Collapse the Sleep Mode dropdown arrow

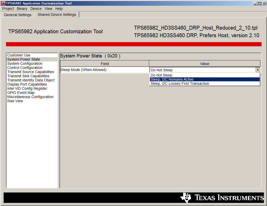pyautogui.click(x=258, y=70)
